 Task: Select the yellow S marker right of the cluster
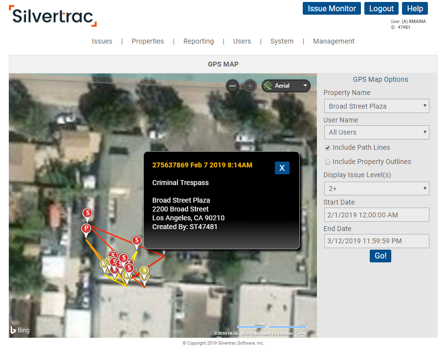point(144,270)
